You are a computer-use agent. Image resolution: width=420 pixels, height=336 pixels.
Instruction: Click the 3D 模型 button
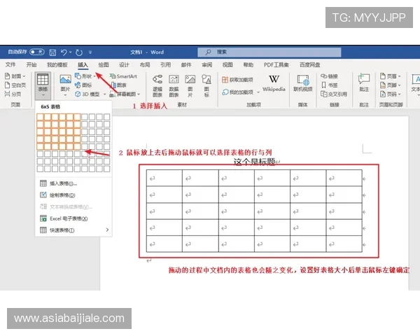[87, 94]
